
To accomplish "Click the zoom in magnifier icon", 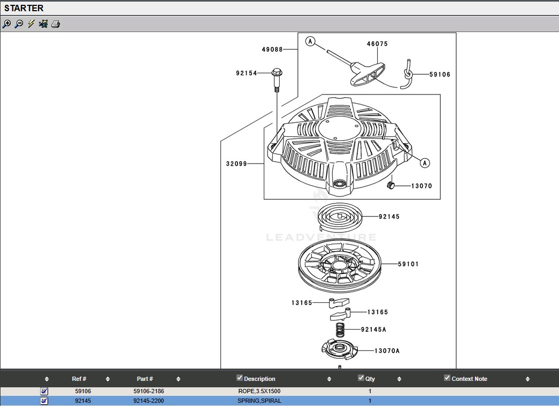I will tap(6, 24).
